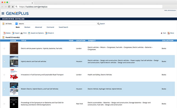177x108 pixels.
Task: Click the Delete text button
Action: pos(8,33)
